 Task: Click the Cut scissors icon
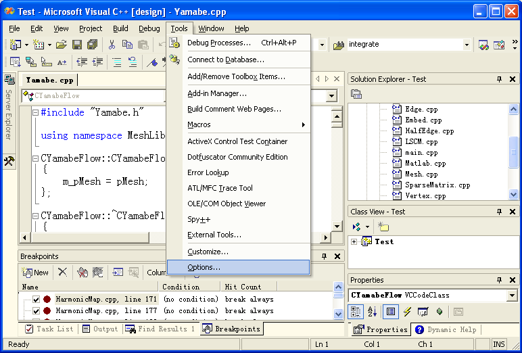[112, 45]
